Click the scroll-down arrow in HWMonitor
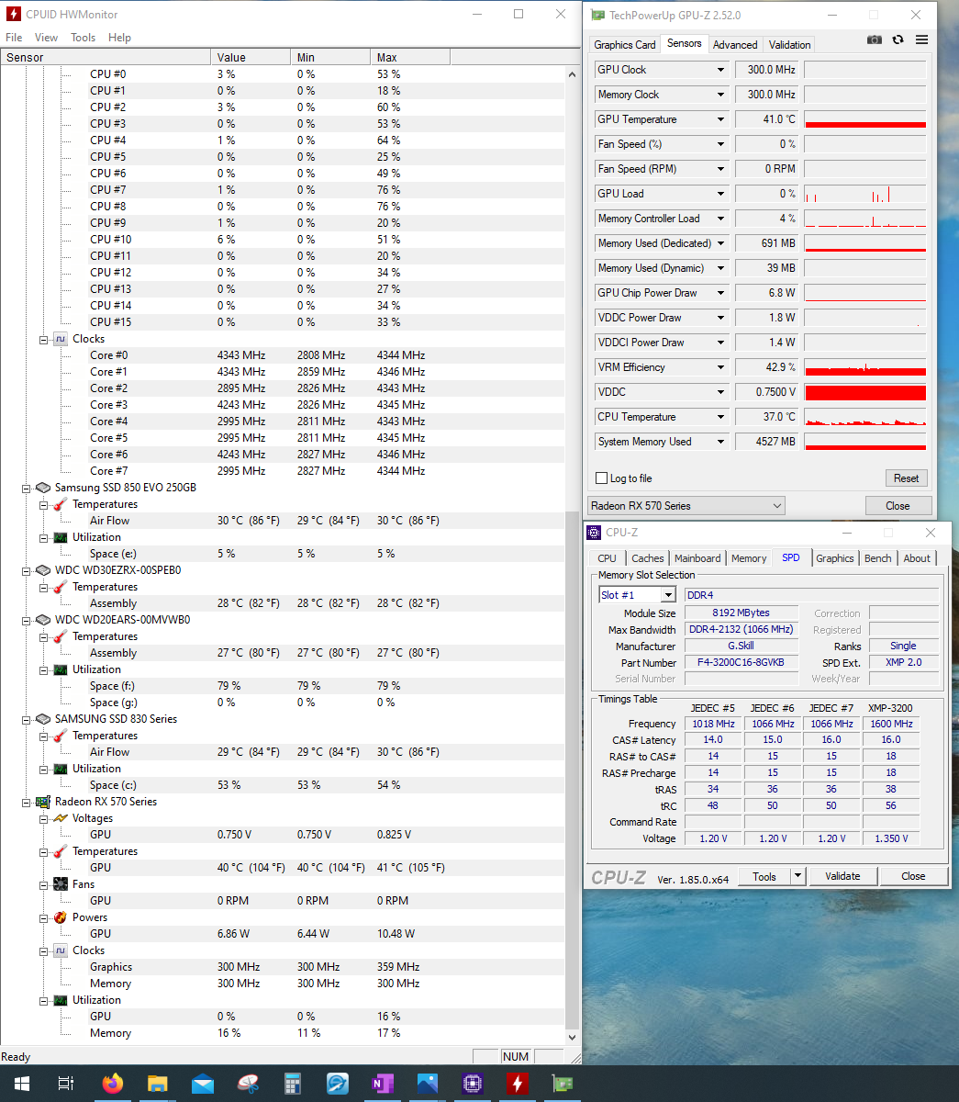 574,1036
